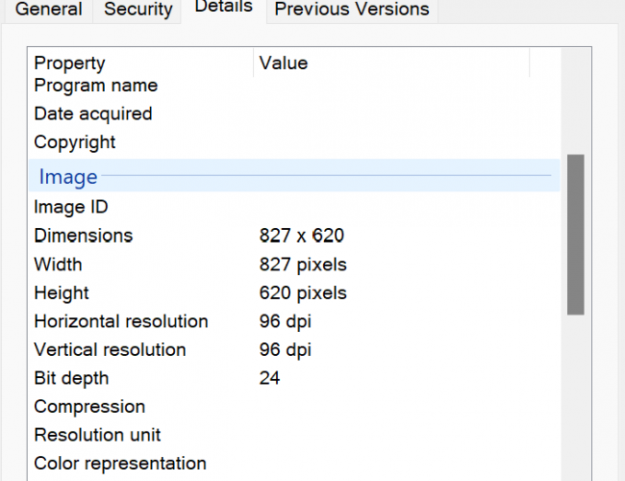625x481 pixels.
Task: Click the Copyright property row
Action: (74, 142)
